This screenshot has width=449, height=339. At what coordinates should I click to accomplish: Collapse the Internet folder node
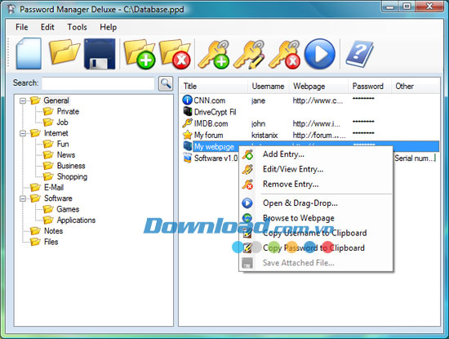pyautogui.click(x=23, y=133)
